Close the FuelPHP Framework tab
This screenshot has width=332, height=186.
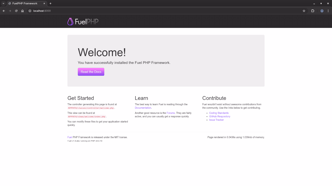pyautogui.click(x=44, y=3)
